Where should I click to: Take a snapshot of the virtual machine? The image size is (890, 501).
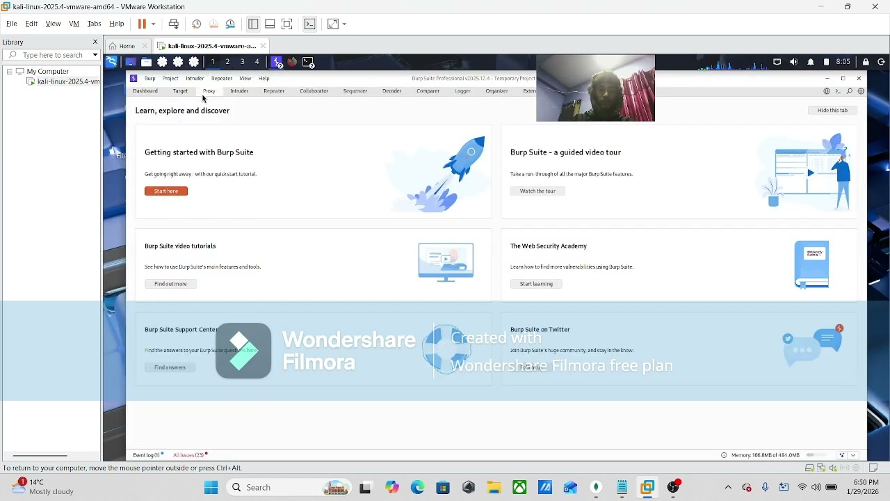(x=197, y=24)
